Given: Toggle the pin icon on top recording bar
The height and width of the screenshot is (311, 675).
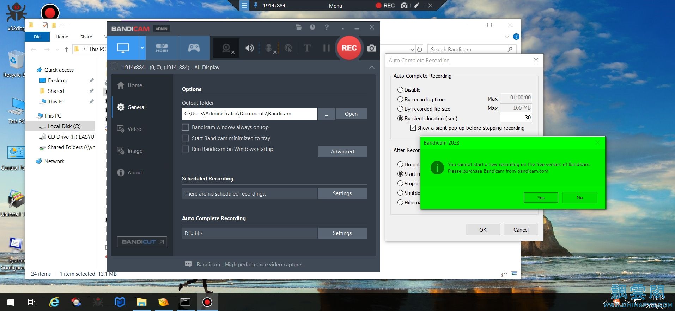Looking at the screenshot, I should 256,5.
